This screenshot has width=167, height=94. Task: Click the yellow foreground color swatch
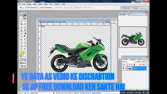22,53
